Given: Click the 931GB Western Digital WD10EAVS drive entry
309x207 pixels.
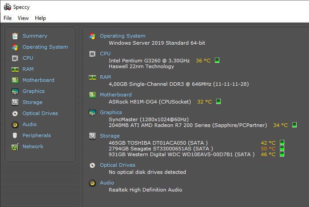Looking at the screenshot, I should (x=182, y=154).
